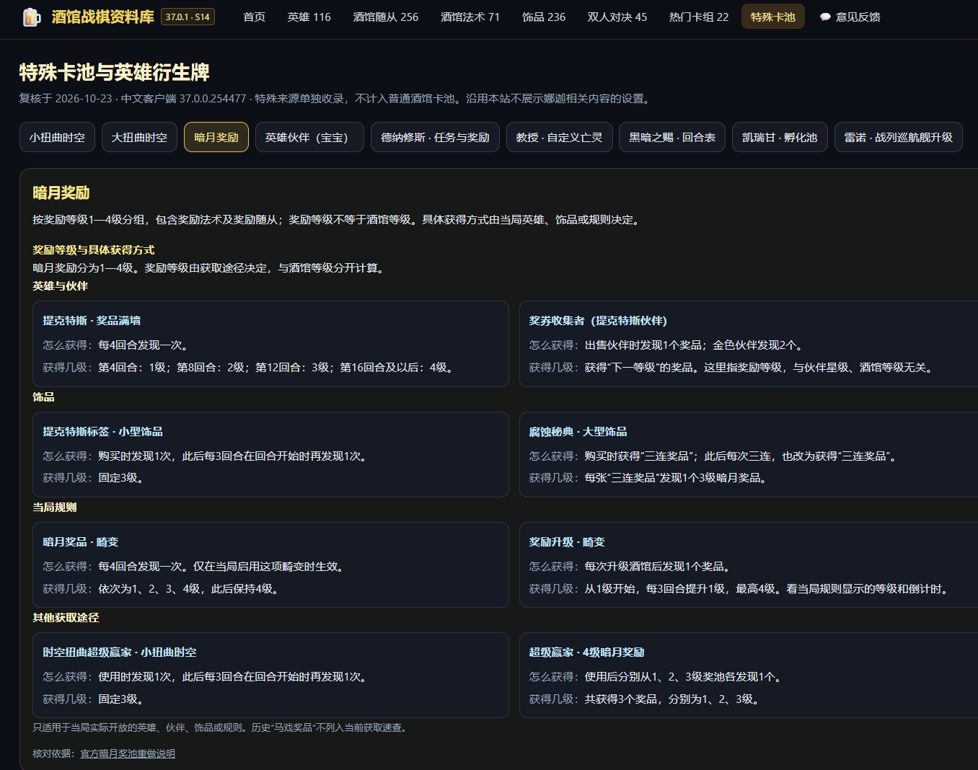Click the beer mug site logo icon
The height and width of the screenshot is (770, 978).
(x=31, y=17)
